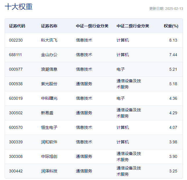This screenshot has width=187, height=180.
Task: Select security code 002230
Action: click(16, 40)
